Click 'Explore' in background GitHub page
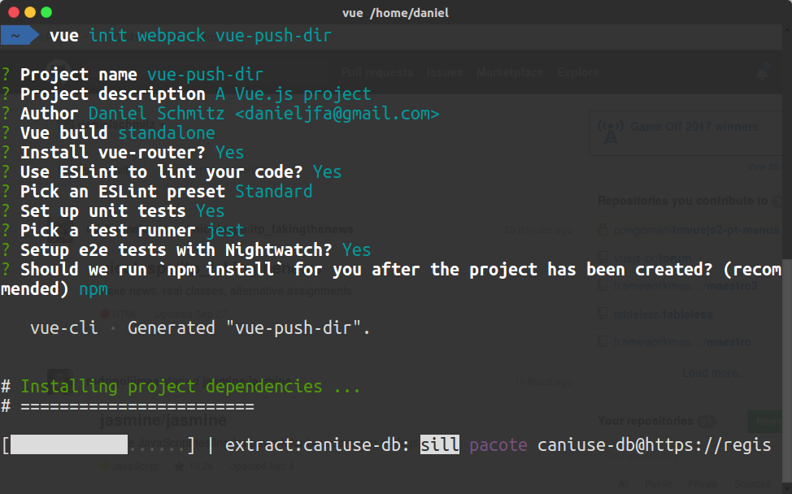This screenshot has height=494, width=792. [x=578, y=72]
